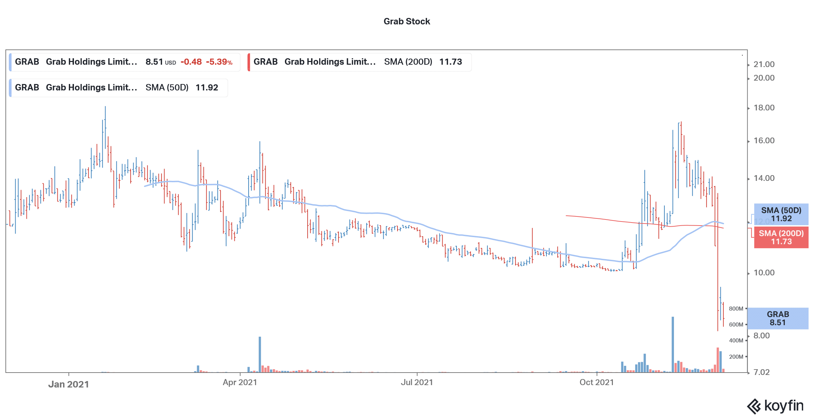The width and height of the screenshot is (814, 420).
Task: Click the Oct 2021 date axis label
Action: pos(597,382)
